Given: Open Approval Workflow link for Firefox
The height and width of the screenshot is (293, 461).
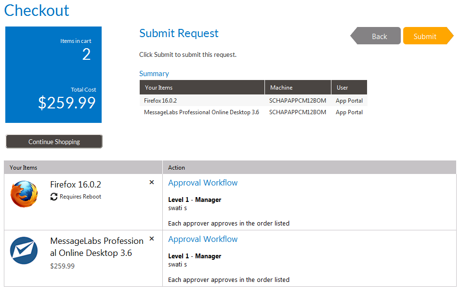Looking at the screenshot, I should tap(203, 183).
